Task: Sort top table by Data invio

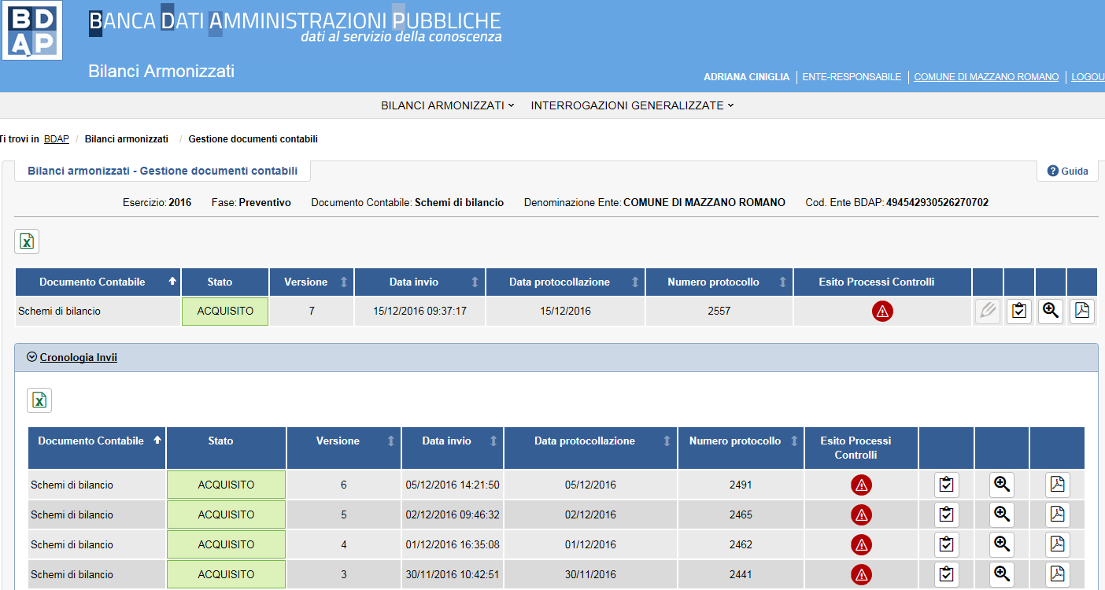Action: [419, 282]
